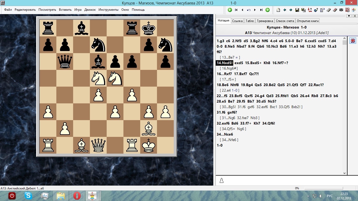Open the Открытие книги tab
The width and height of the screenshot is (358, 201).
[x=308, y=21]
